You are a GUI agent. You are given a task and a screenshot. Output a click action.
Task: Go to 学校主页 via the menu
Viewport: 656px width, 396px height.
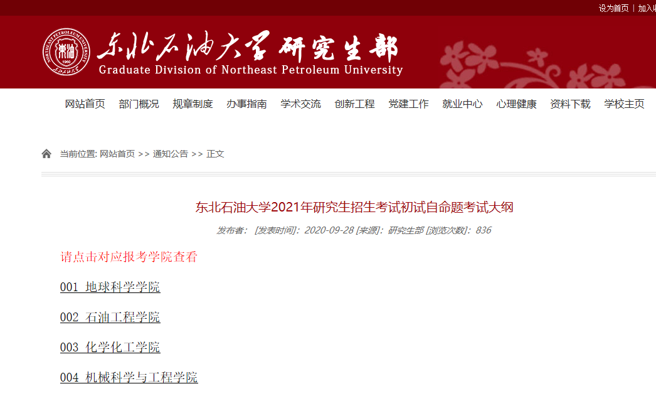point(623,104)
